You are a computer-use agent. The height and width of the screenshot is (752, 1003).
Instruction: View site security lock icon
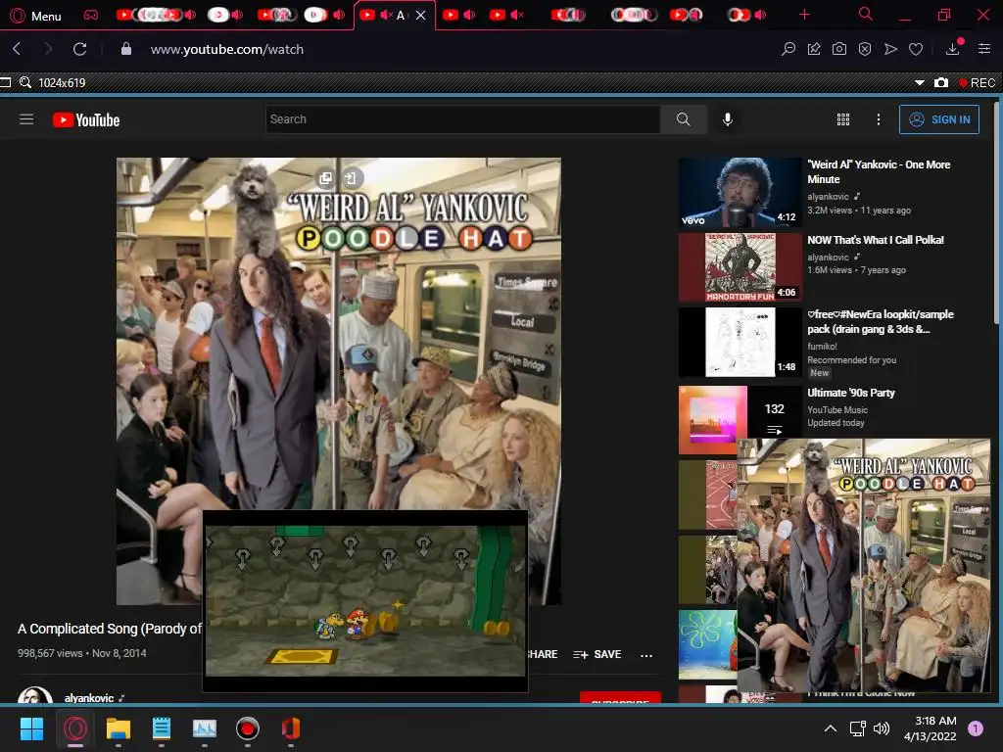point(126,49)
